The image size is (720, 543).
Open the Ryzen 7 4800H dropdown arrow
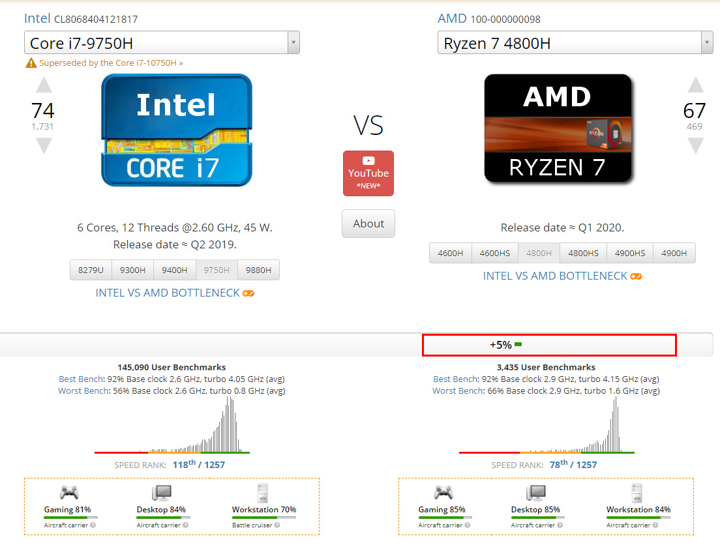[707, 42]
